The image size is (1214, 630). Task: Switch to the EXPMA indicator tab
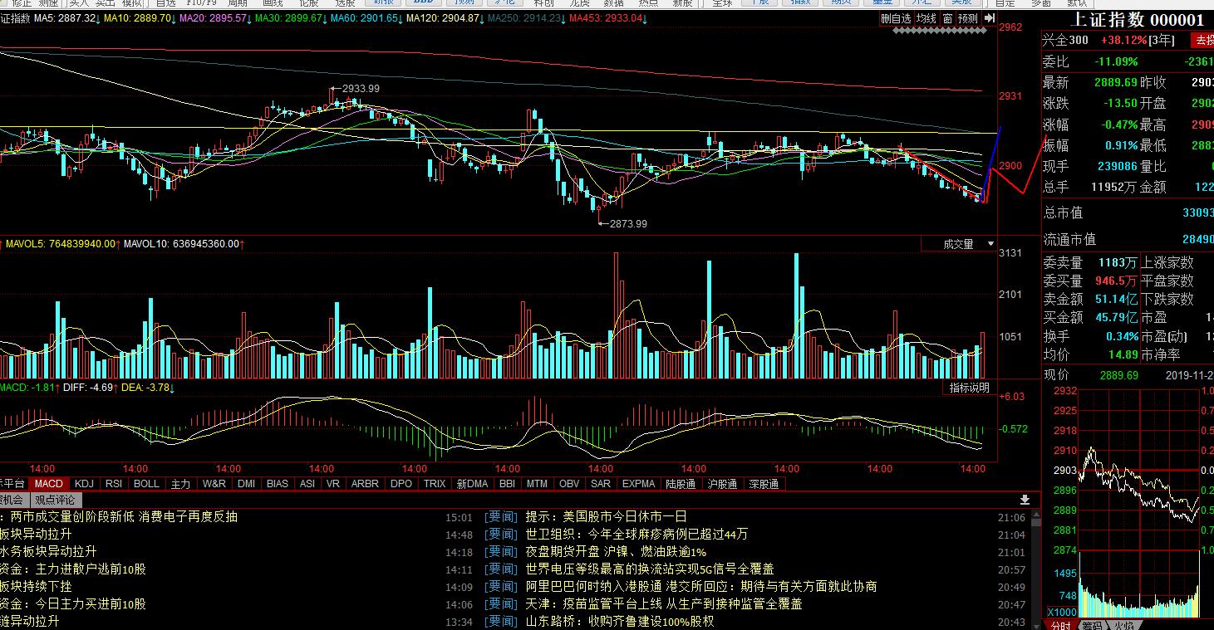[638, 484]
